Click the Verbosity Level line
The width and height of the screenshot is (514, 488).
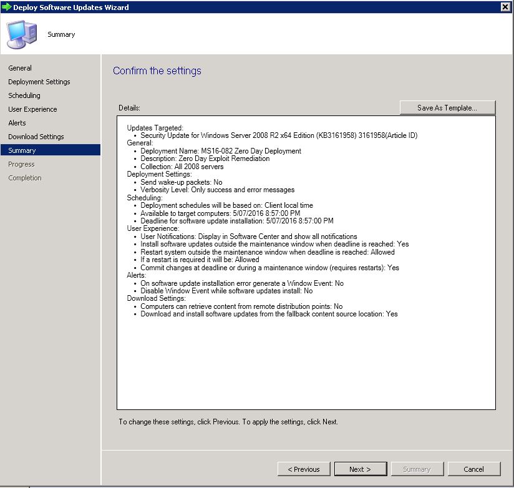tap(217, 190)
